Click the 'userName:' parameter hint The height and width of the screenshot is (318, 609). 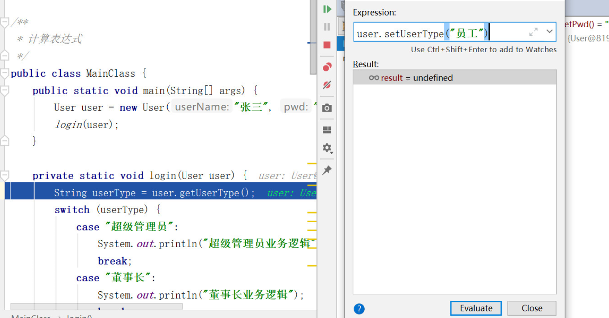coord(202,107)
